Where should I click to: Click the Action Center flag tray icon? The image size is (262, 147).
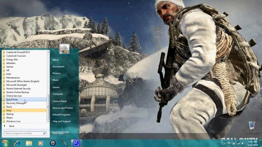pyautogui.click(x=229, y=143)
